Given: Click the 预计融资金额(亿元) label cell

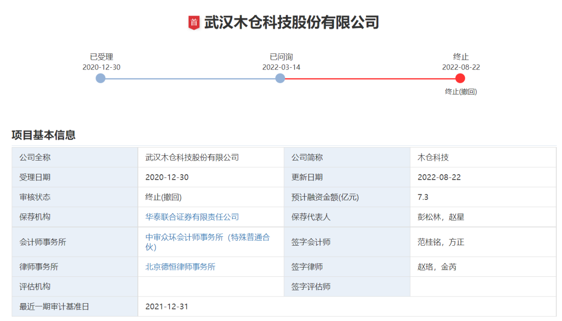Looking at the screenshot, I should tap(347, 197).
